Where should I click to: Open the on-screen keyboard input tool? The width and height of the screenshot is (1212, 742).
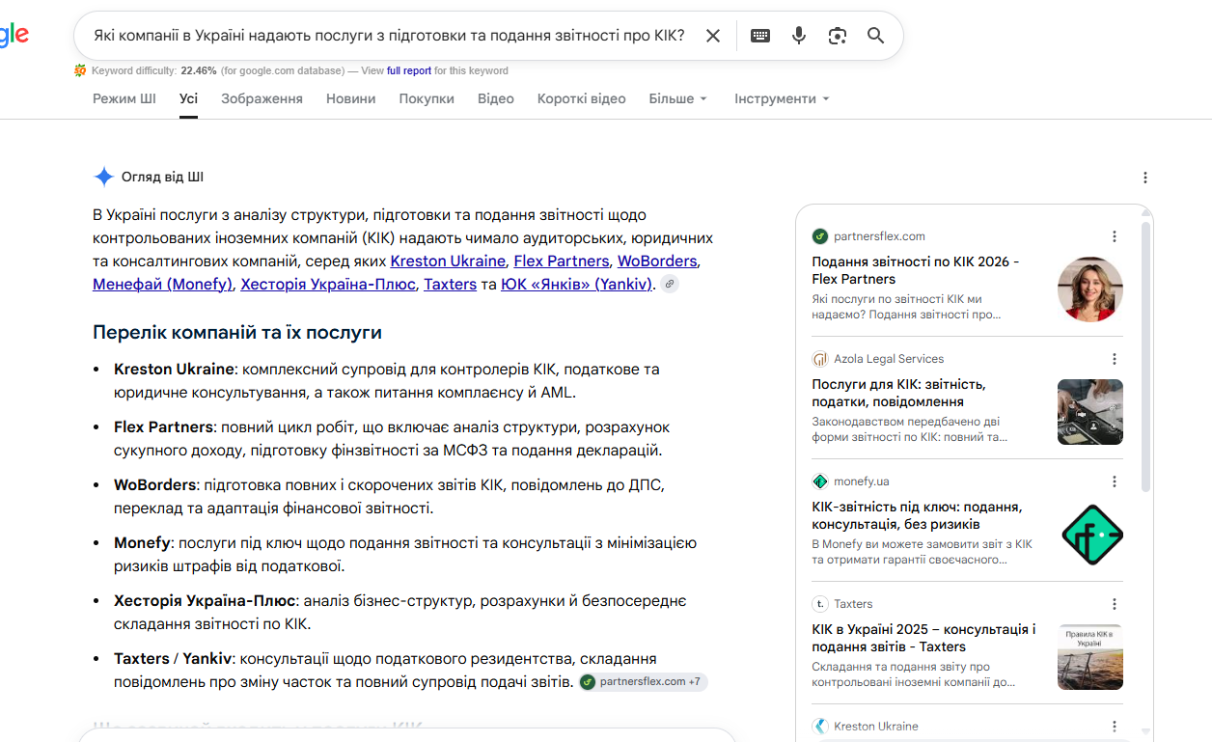pos(760,36)
